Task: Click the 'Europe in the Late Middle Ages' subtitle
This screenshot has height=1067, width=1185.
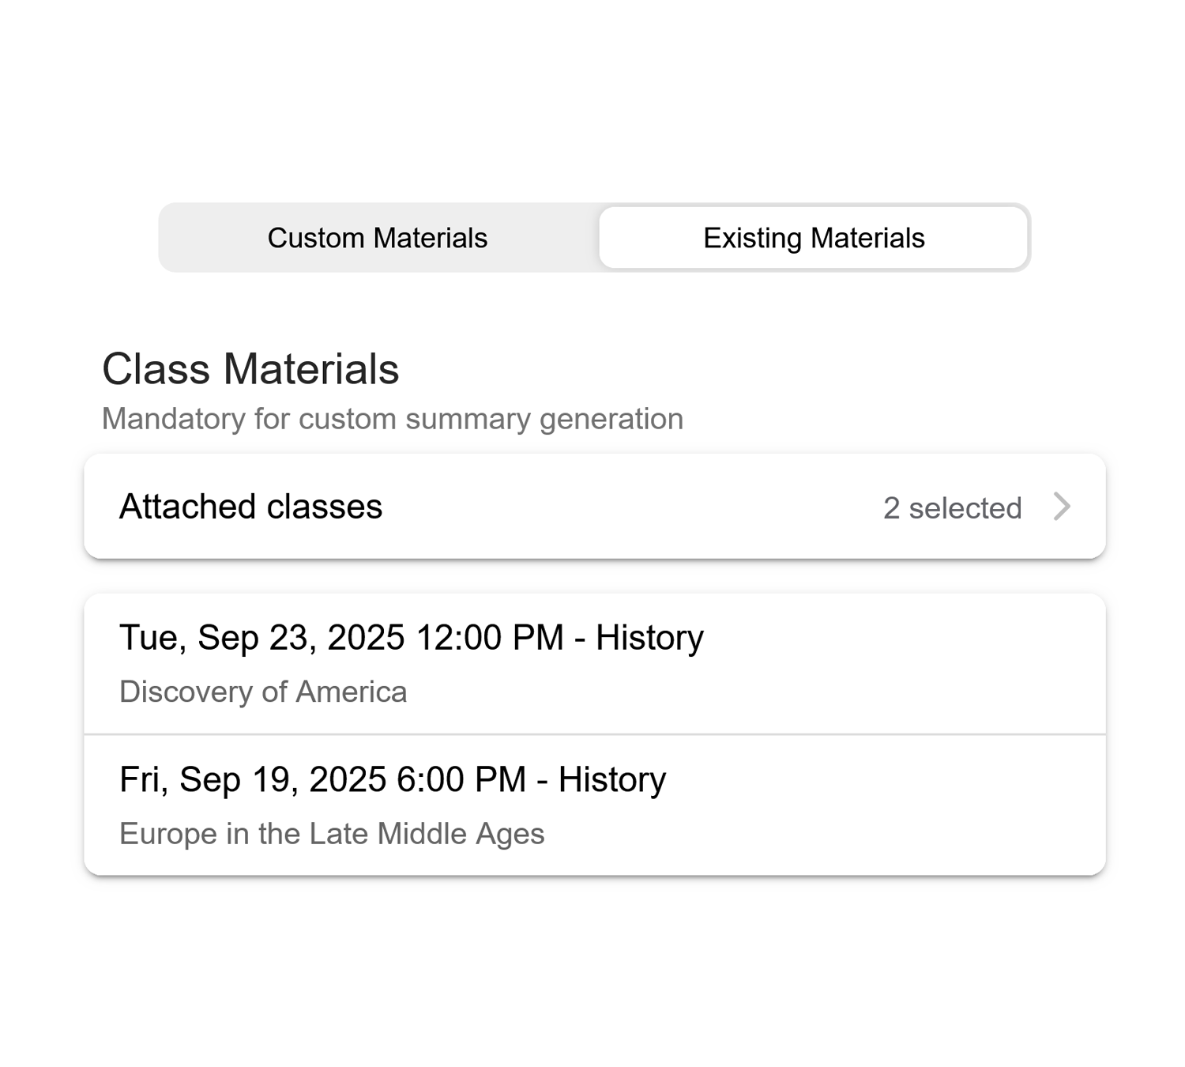Action: coord(332,834)
